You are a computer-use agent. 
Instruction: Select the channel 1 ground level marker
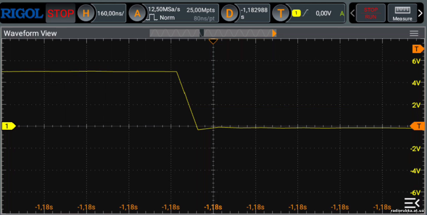8,126
